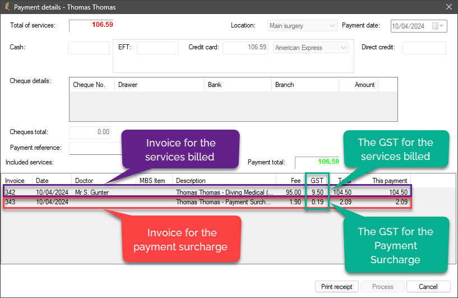Click the Doctor column header
Image resolution: width=458 pixels, height=298 pixels.
click(84, 181)
